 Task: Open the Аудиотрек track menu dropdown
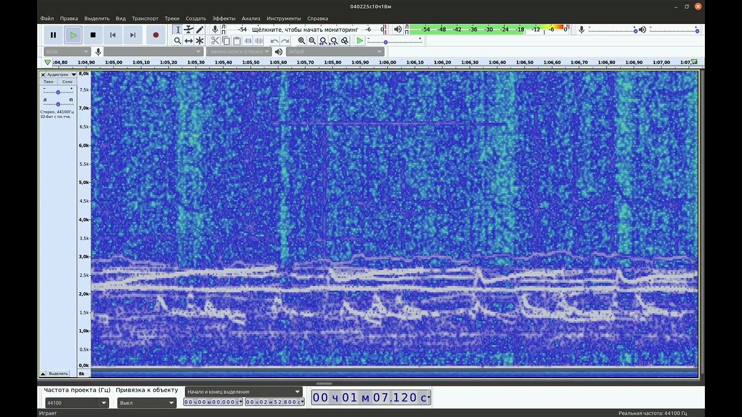61,75
